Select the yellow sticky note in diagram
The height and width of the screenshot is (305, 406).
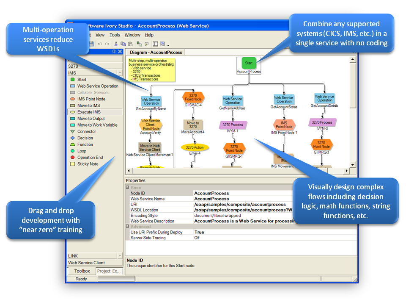[x=151, y=70]
